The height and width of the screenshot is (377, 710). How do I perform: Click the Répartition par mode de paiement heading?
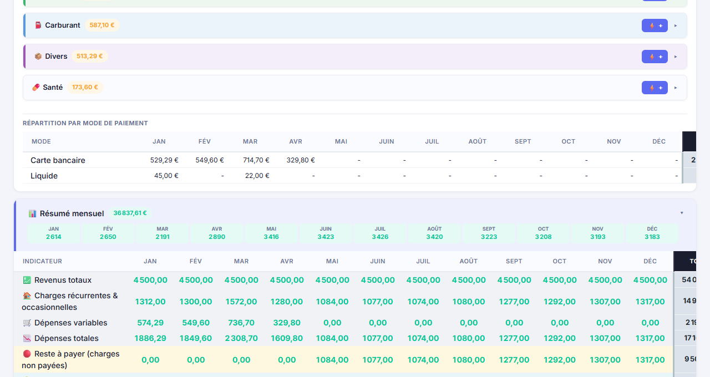click(x=85, y=123)
